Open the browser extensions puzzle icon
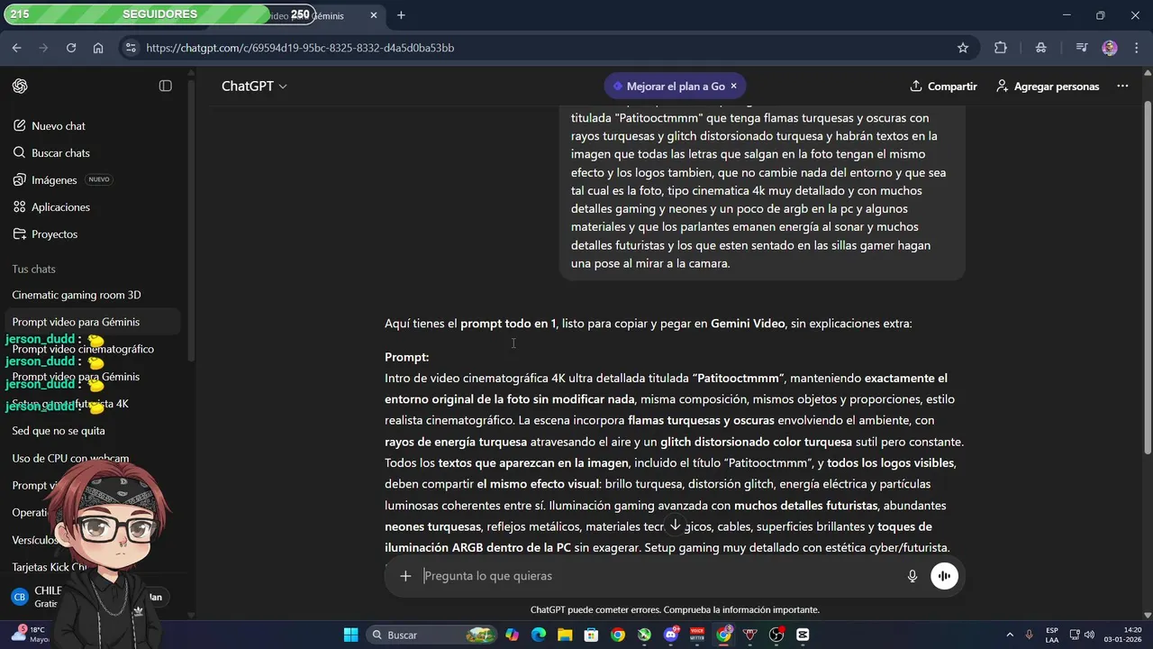 click(x=1001, y=48)
